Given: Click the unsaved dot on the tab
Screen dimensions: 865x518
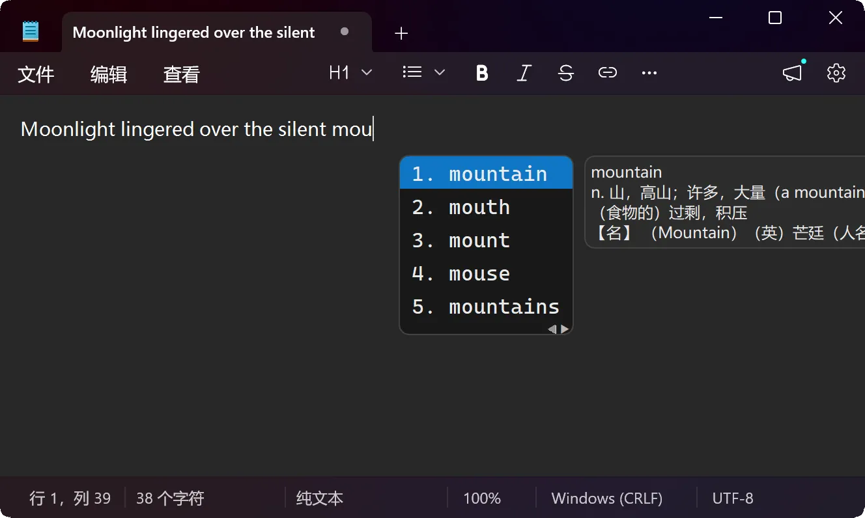Looking at the screenshot, I should (x=345, y=31).
